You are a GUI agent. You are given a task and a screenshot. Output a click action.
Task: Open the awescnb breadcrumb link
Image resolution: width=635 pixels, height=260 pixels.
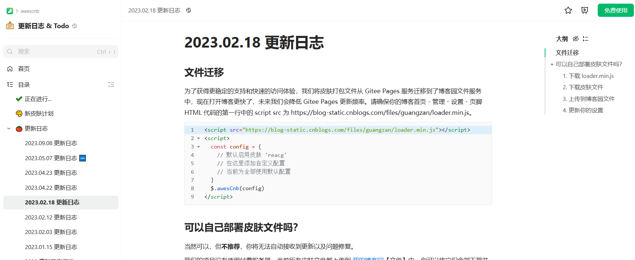tap(30, 11)
